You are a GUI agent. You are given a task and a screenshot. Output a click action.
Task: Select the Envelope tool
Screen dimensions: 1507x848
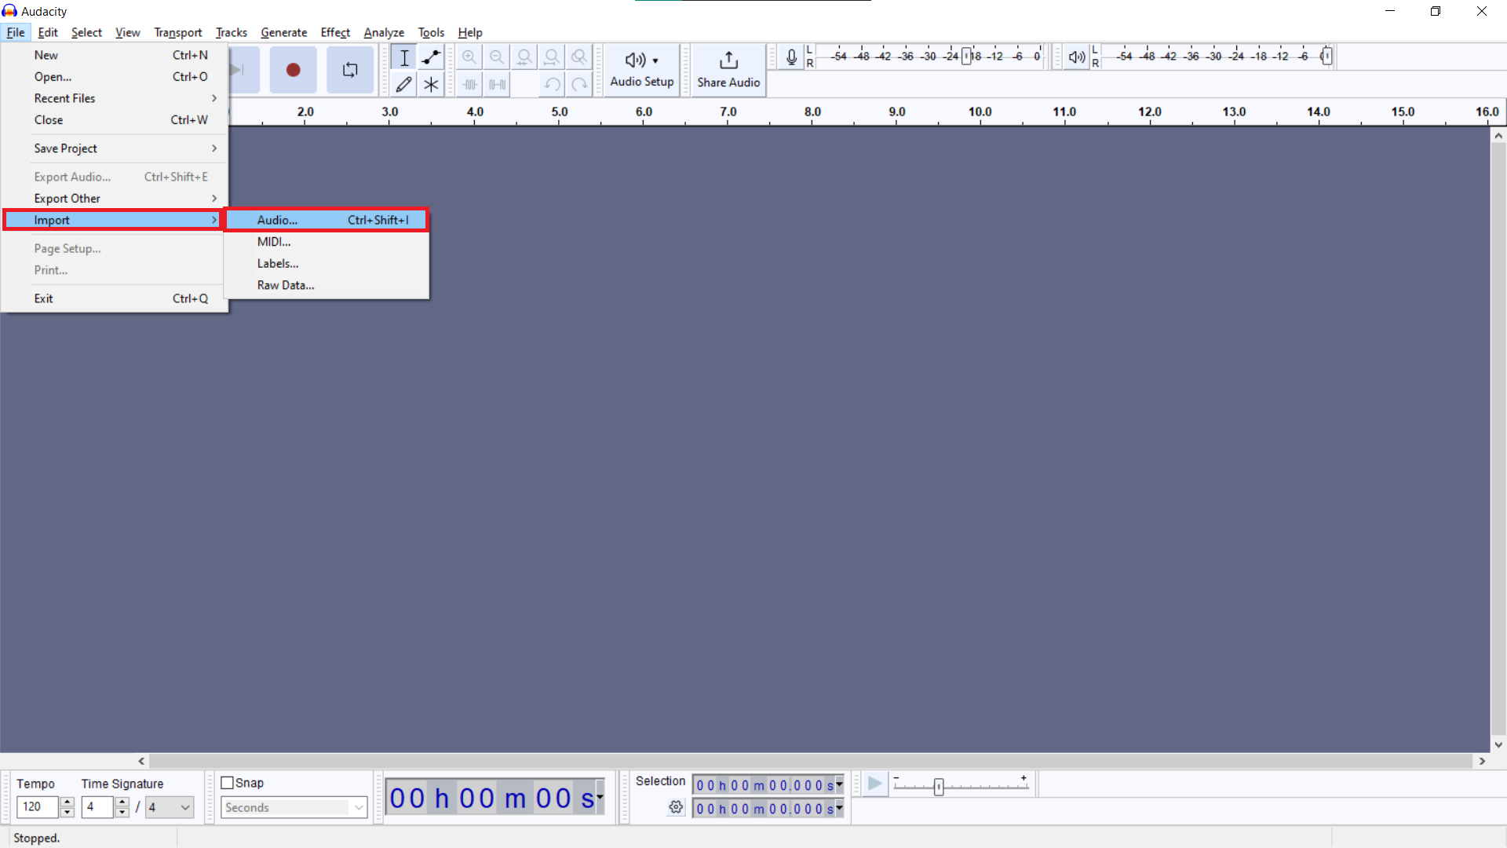(x=431, y=57)
